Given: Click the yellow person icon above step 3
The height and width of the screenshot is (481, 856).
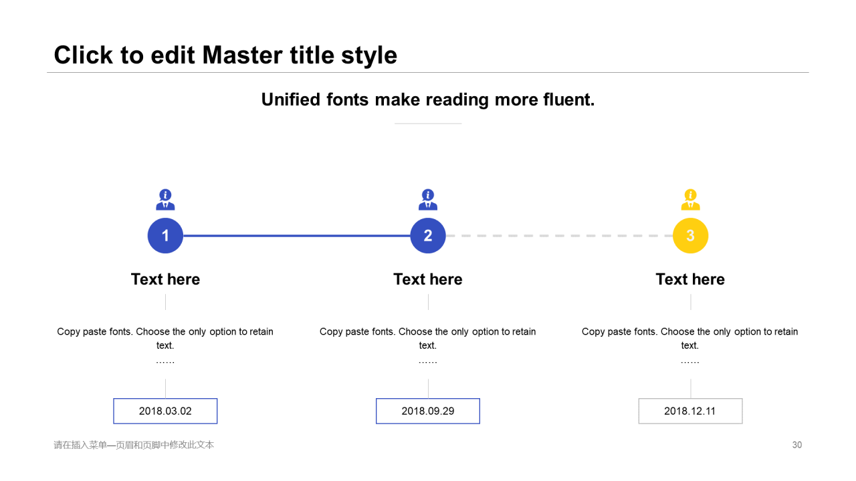Looking at the screenshot, I should 690,200.
